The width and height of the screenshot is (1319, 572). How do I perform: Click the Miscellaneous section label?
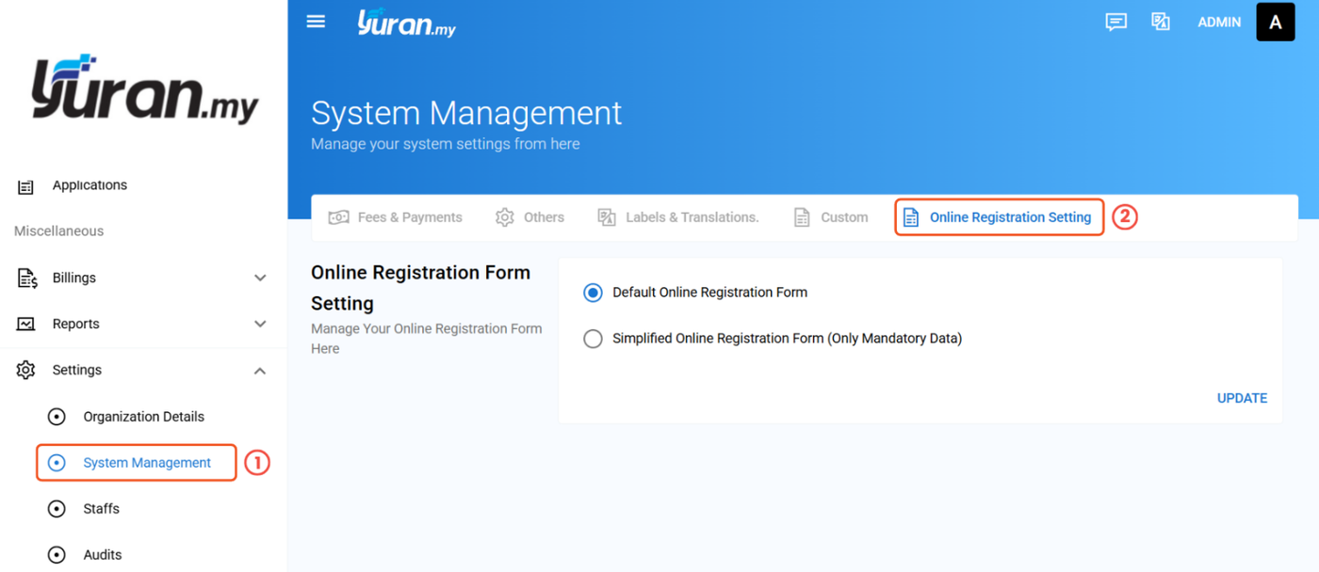click(59, 231)
